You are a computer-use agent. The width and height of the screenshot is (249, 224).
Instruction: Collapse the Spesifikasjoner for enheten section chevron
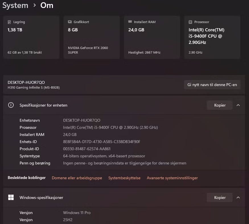(x=238, y=105)
